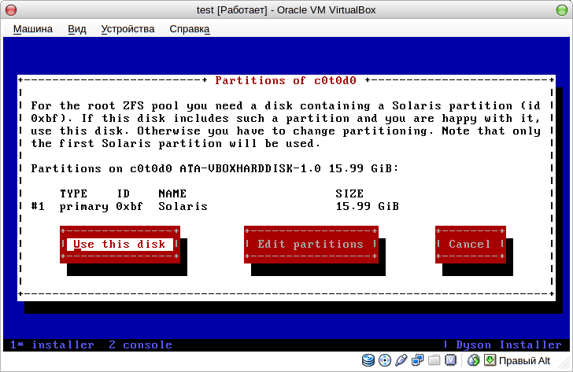Click the window title test [Работает]
Image resolution: width=573 pixels, height=372 pixels.
(x=232, y=10)
